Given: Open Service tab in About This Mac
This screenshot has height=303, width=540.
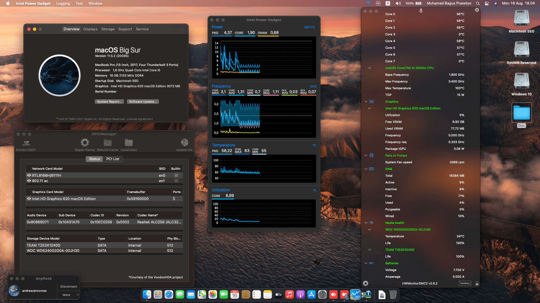Looking at the screenshot, I should [x=142, y=29].
